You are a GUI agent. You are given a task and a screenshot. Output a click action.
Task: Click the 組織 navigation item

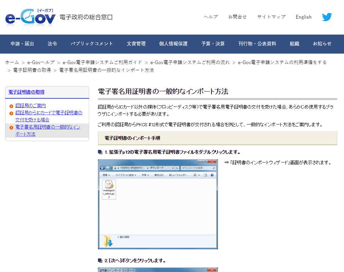pos(295,44)
